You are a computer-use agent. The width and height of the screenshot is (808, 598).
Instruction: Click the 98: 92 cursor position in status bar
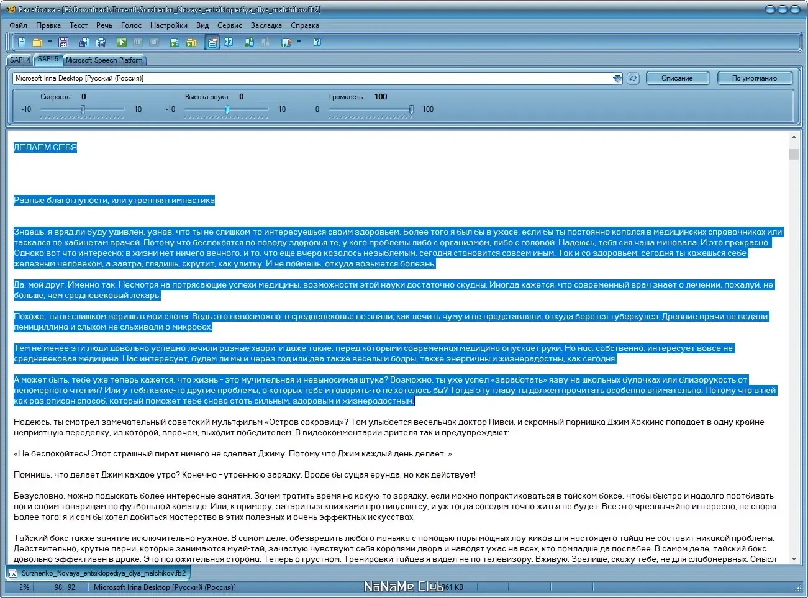[x=65, y=587]
